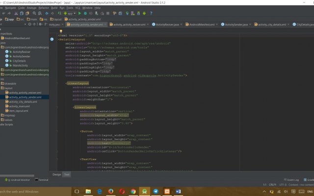Click the yellow lightbulb intention icon
The width and height of the screenshot is (314, 196).
(x=61, y=31)
